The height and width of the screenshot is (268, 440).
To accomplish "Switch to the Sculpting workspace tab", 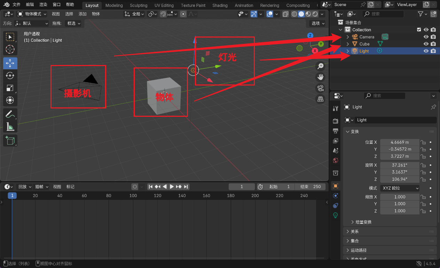I will [139, 5].
